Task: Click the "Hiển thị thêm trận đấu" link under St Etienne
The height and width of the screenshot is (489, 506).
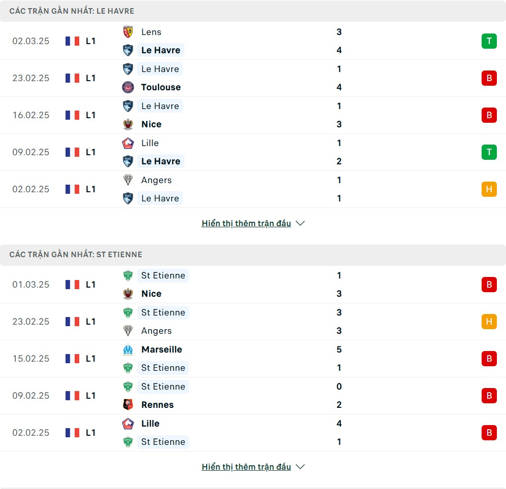Action: click(x=246, y=467)
